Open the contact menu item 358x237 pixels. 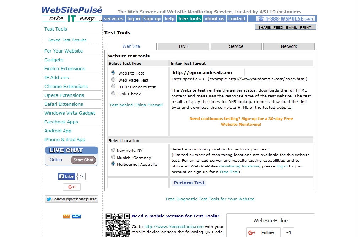[x=237, y=19]
